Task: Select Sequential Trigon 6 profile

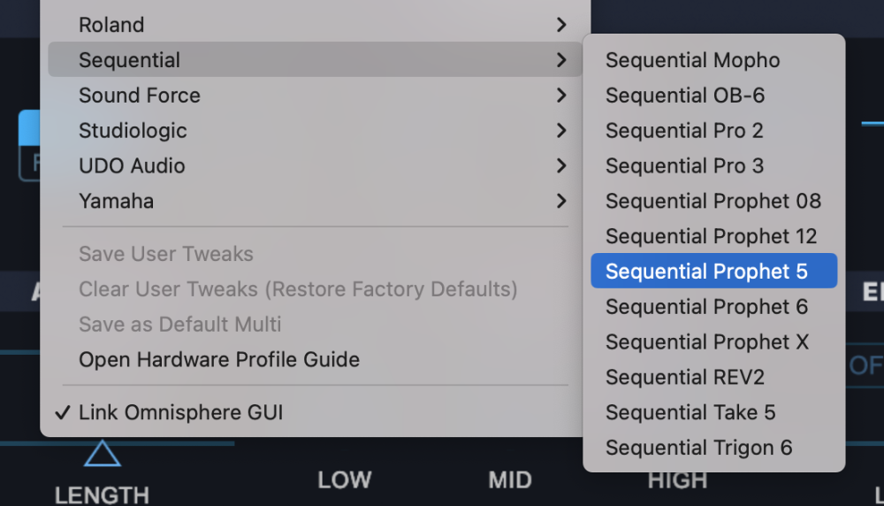Action: tap(698, 448)
